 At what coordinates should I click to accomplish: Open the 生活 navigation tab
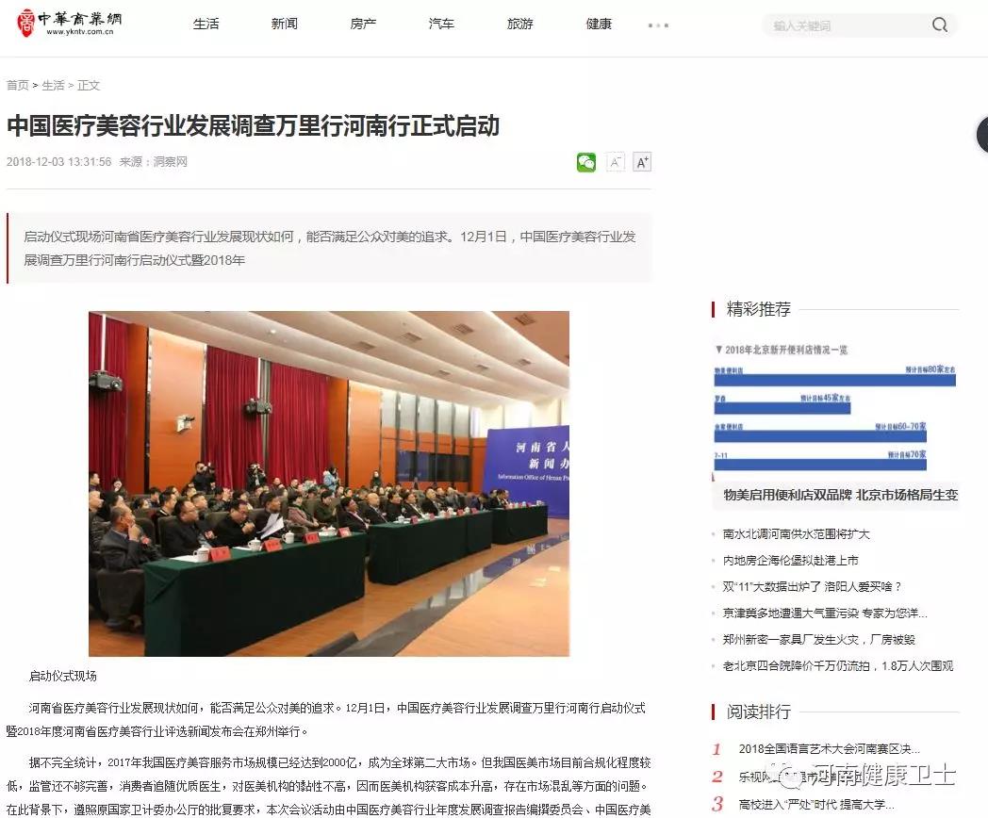206,25
